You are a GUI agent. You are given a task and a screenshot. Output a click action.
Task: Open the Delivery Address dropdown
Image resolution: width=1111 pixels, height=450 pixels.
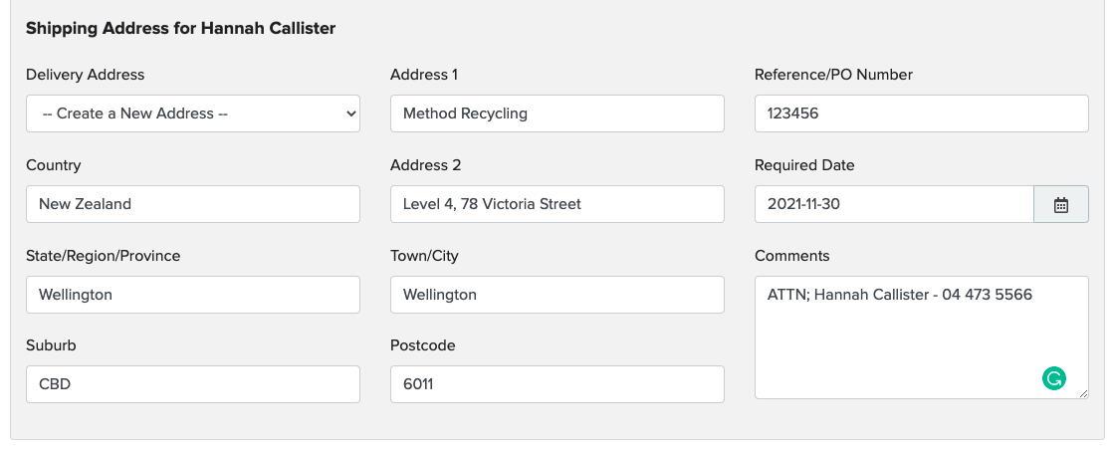(193, 113)
